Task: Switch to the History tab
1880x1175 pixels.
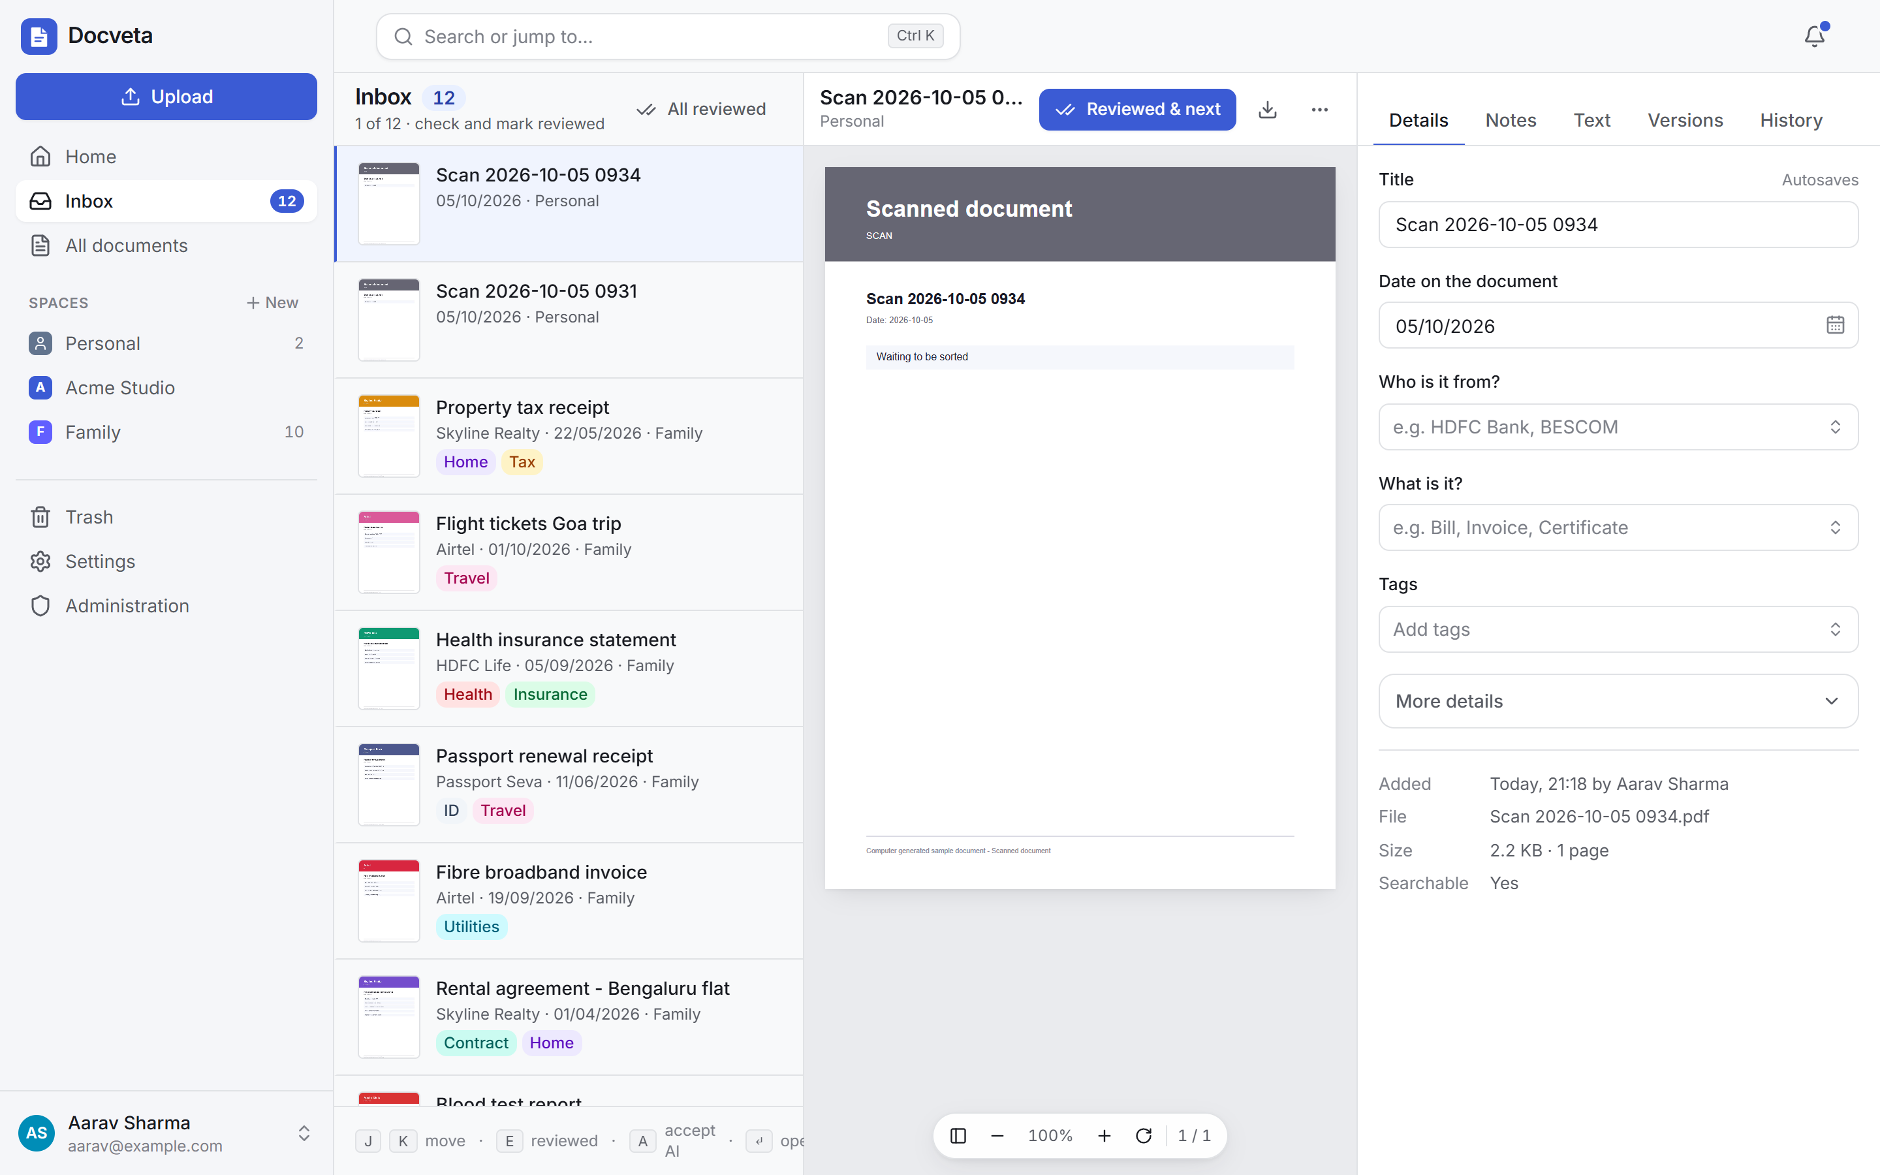Action: (1791, 121)
